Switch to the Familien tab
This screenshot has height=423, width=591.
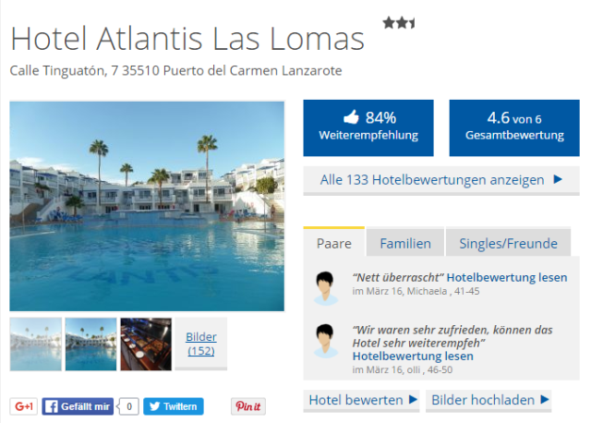[x=405, y=244]
